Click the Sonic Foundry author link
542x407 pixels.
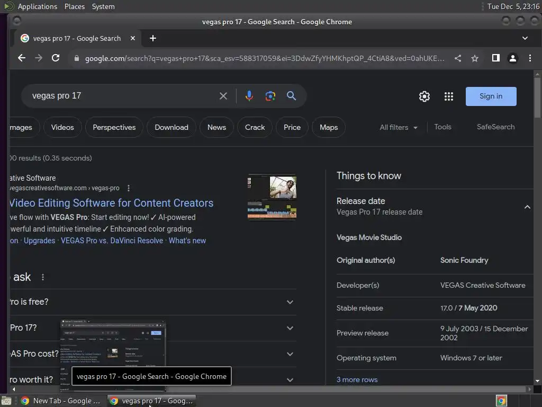tap(464, 260)
